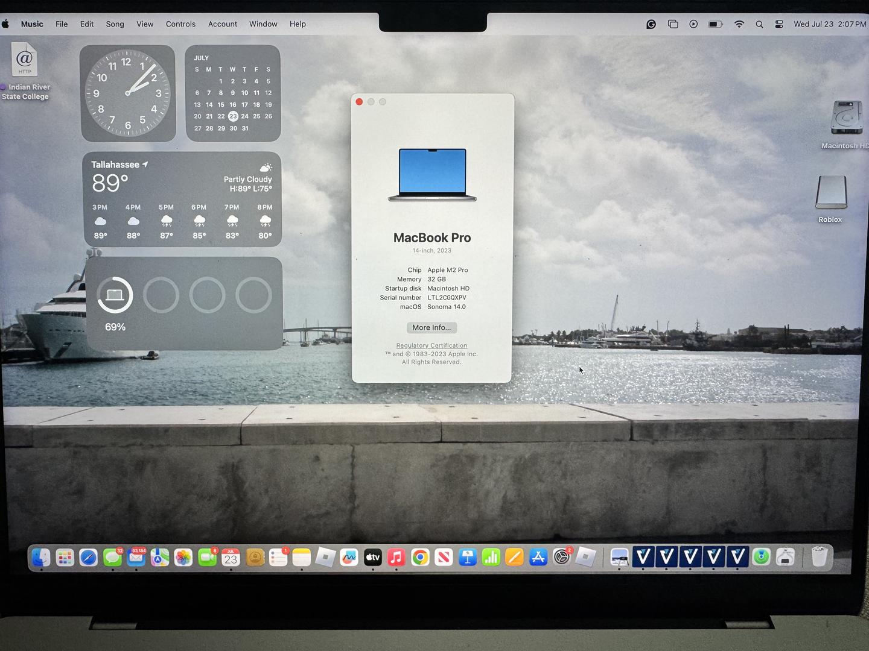Open Now Playing in menu bar
Image resolution: width=869 pixels, height=651 pixels.
[693, 24]
